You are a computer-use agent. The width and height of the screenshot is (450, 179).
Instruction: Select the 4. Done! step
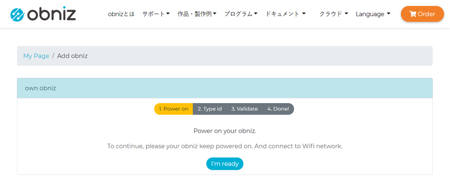coord(278,109)
